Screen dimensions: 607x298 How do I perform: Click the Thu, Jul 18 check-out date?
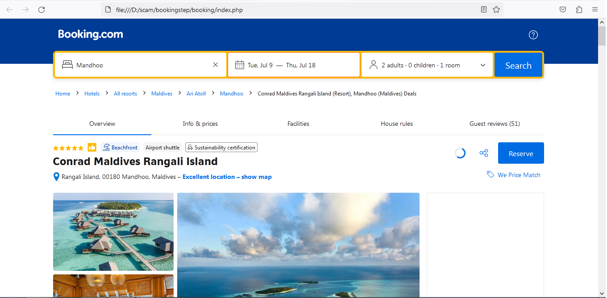click(x=301, y=65)
